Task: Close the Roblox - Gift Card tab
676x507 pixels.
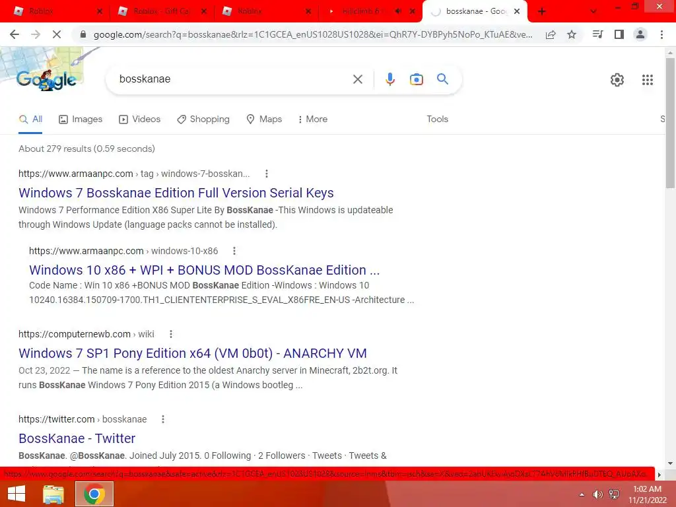Action: click(204, 12)
